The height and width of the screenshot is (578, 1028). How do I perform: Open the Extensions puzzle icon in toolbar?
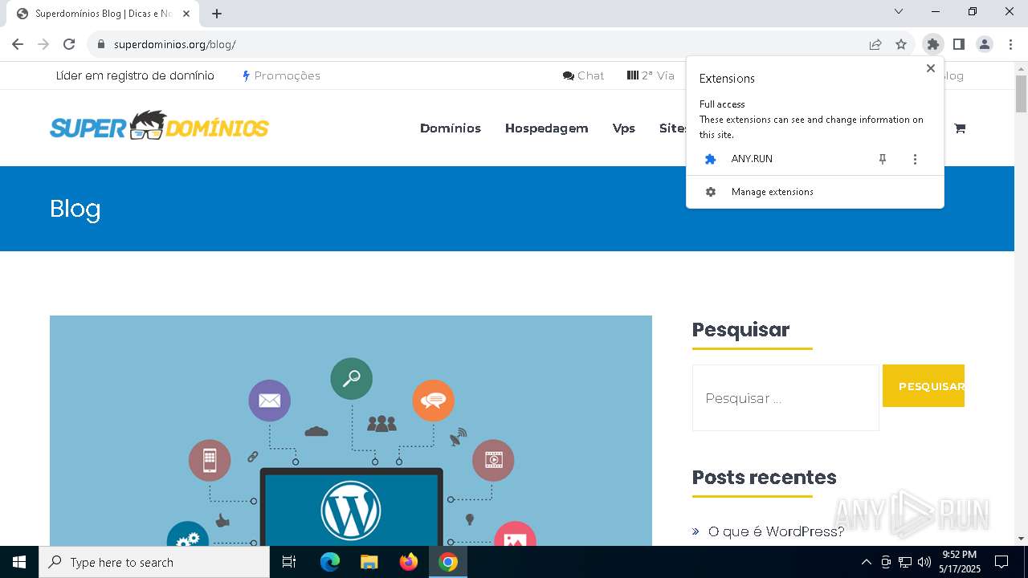point(932,44)
